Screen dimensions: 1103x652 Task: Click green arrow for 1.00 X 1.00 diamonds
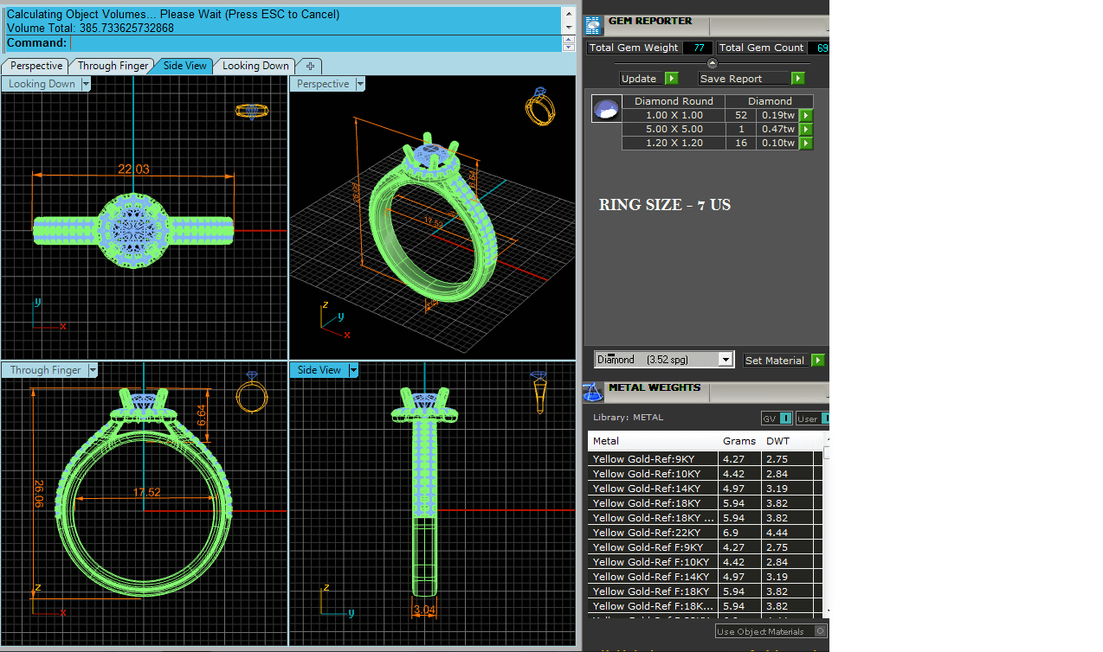click(x=806, y=116)
